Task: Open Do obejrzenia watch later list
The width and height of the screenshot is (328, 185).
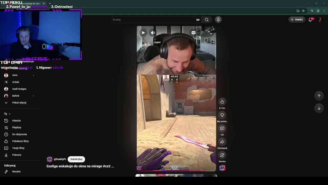Action: tap(19, 134)
